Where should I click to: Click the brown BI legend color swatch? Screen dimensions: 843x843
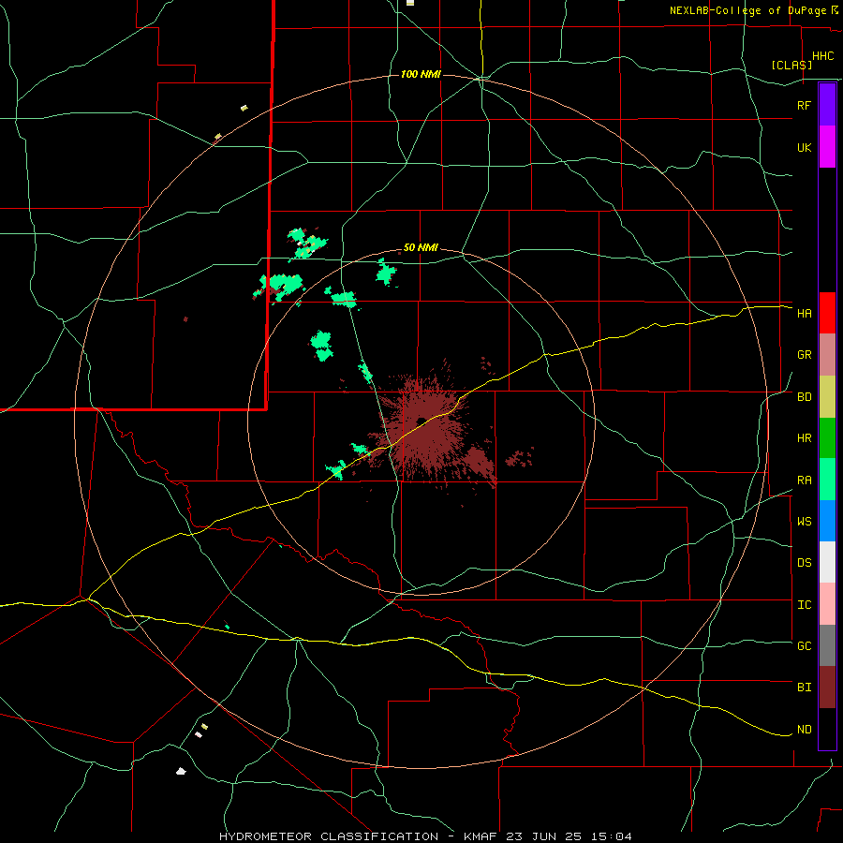(x=827, y=688)
